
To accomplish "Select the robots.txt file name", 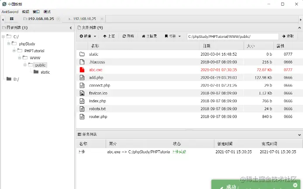I will point(97,109).
